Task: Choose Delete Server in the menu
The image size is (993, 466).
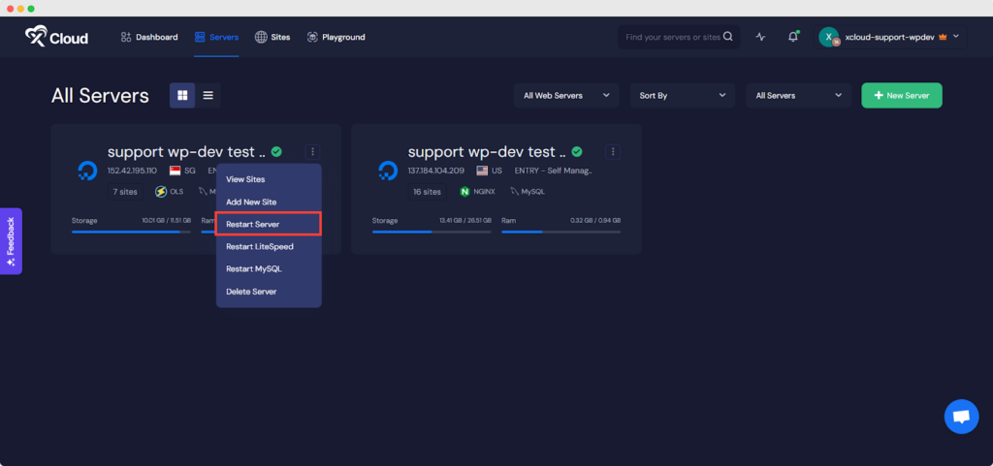Action: click(x=252, y=292)
